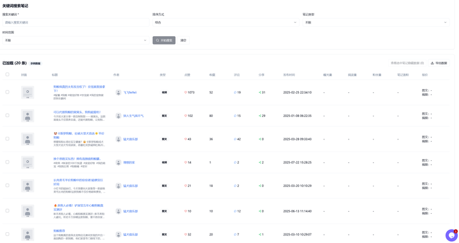Click the 发布时间 publish time column header

tap(289, 75)
